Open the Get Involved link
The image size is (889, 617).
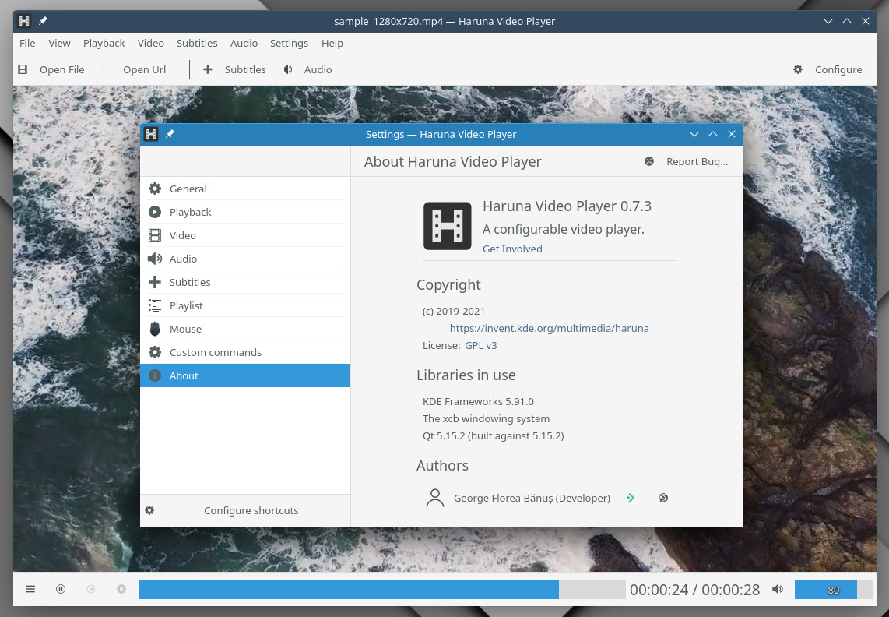pos(512,249)
